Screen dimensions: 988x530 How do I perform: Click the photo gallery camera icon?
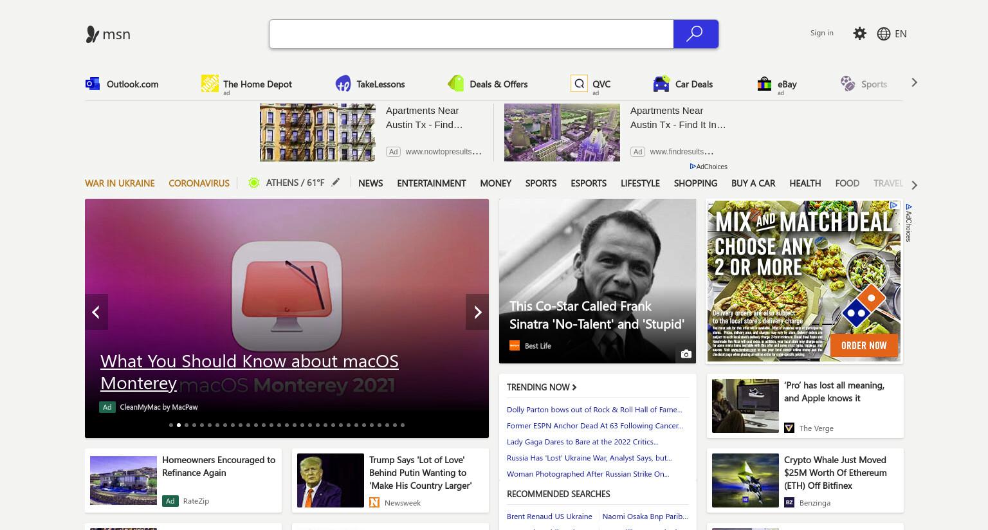click(686, 354)
